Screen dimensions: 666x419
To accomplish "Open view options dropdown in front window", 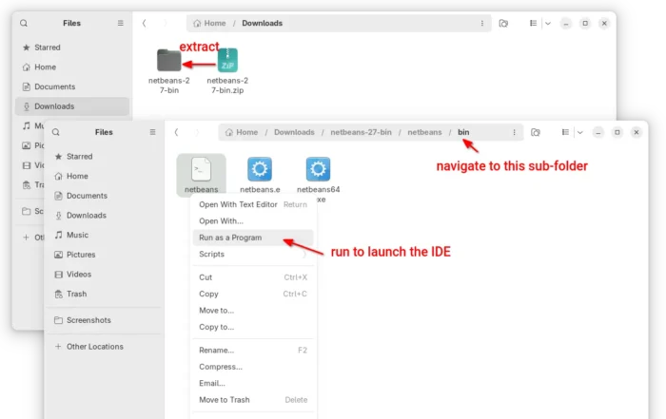I will coord(579,132).
